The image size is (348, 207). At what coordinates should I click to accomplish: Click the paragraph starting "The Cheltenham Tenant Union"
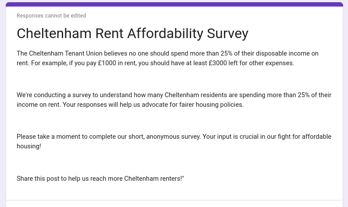click(x=167, y=58)
